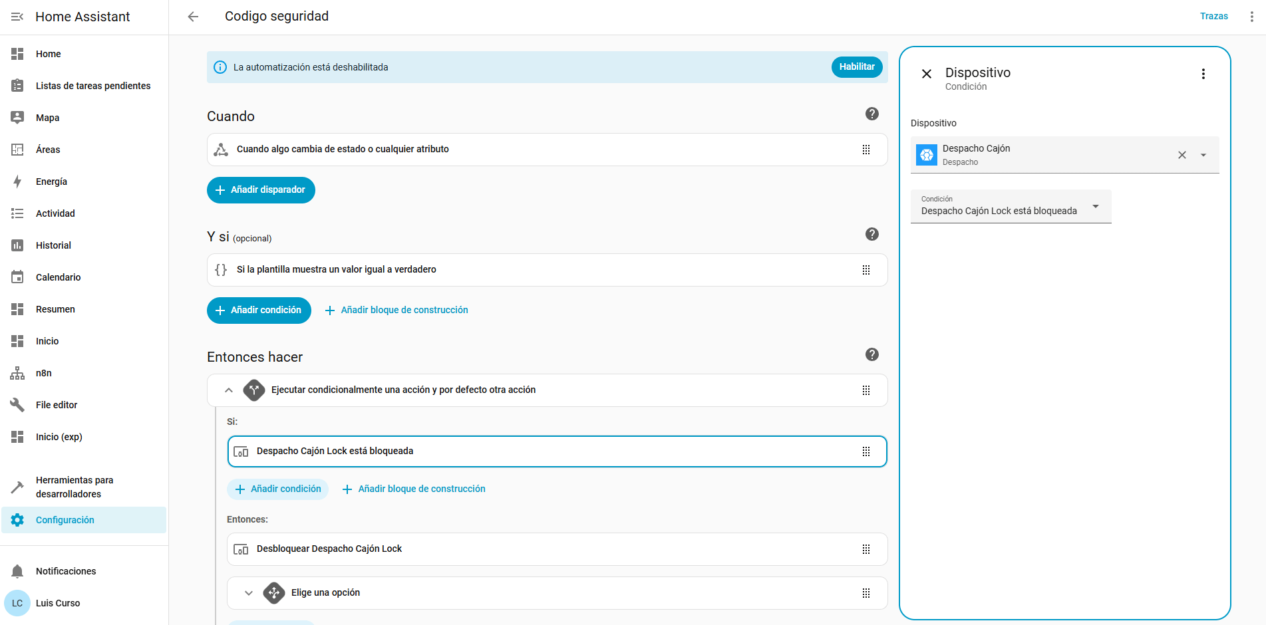The image size is (1266, 625).
Task: Click the Inicio dashboard icon
Action: (x=17, y=341)
